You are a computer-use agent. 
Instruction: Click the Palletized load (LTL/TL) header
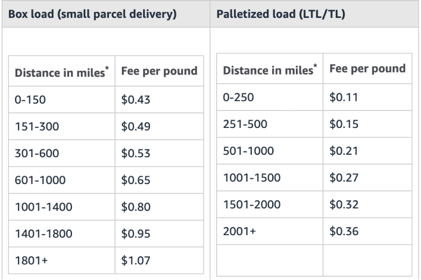[281, 14]
